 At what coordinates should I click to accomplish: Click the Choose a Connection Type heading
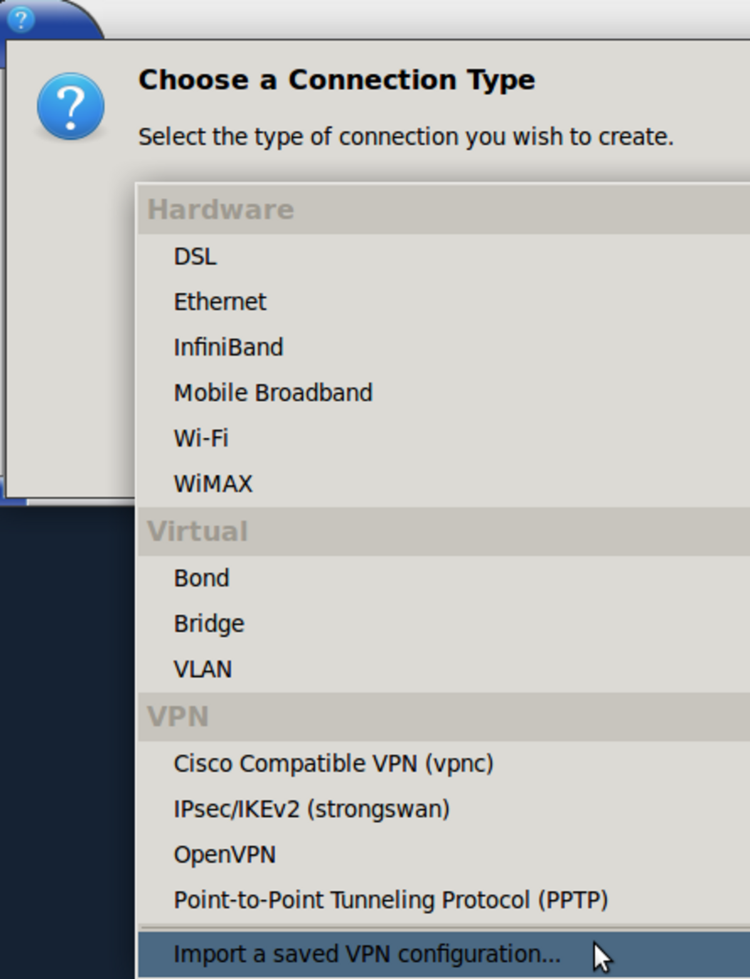(x=336, y=80)
